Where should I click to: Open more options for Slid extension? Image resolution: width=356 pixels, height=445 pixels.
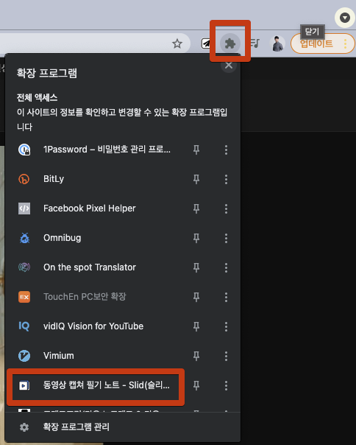tap(226, 385)
